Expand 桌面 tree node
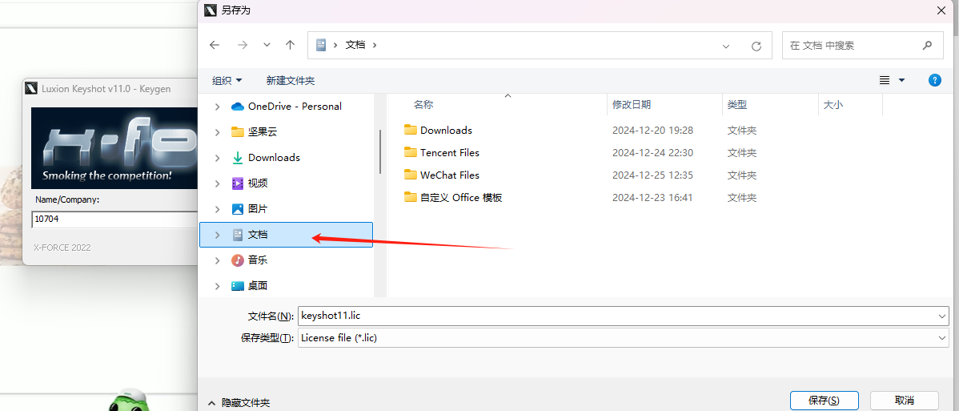 pos(217,285)
